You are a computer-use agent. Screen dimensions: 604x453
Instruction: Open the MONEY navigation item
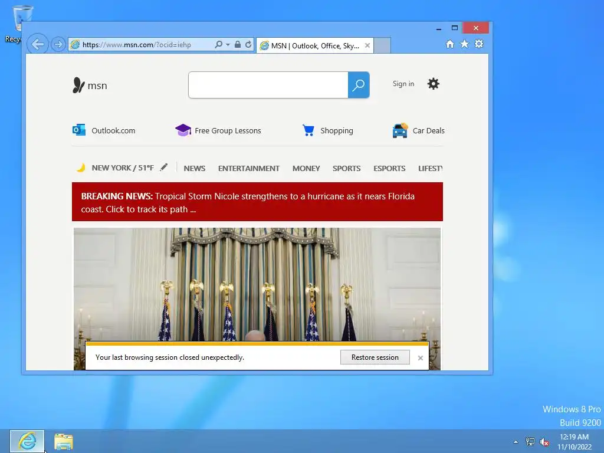pos(306,168)
